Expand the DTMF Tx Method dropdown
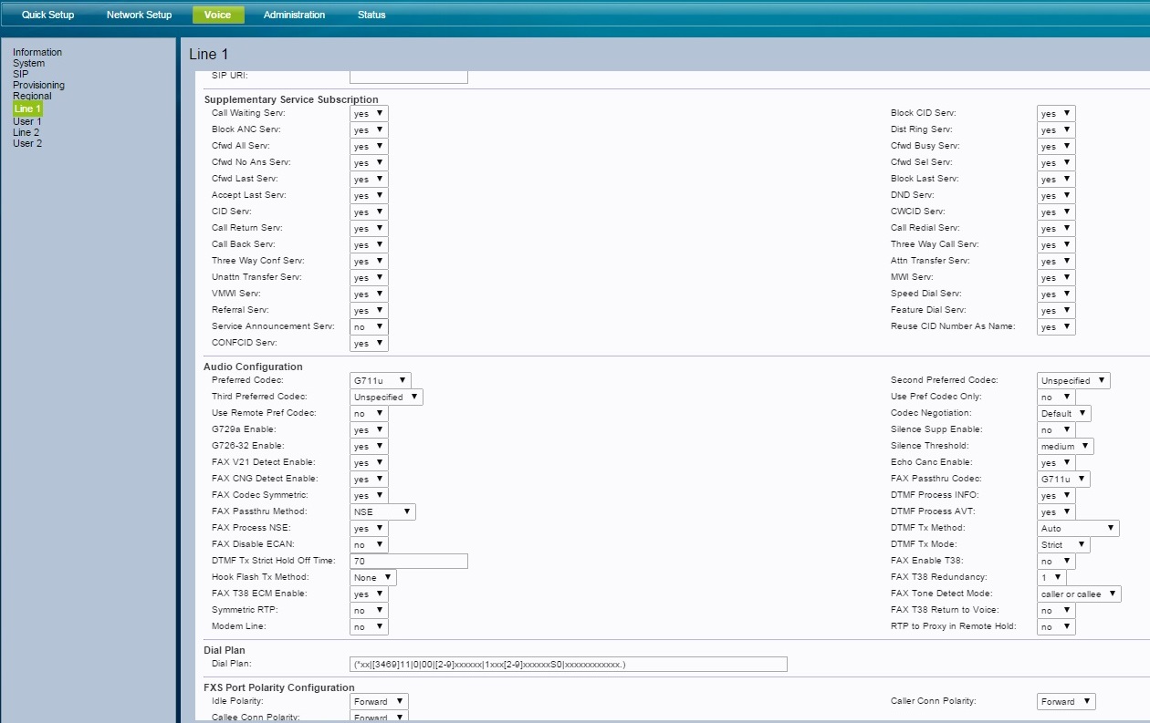 (x=1078, y=528)
